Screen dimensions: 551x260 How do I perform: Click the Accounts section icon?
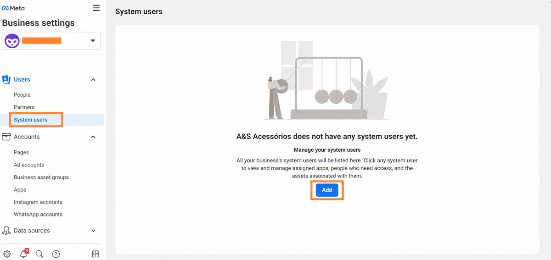[x=6, y=137]
